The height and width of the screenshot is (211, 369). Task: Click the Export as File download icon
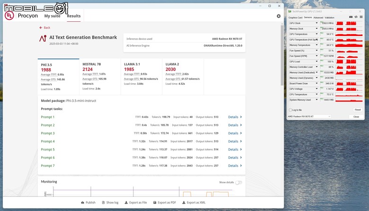click(126, 202)
